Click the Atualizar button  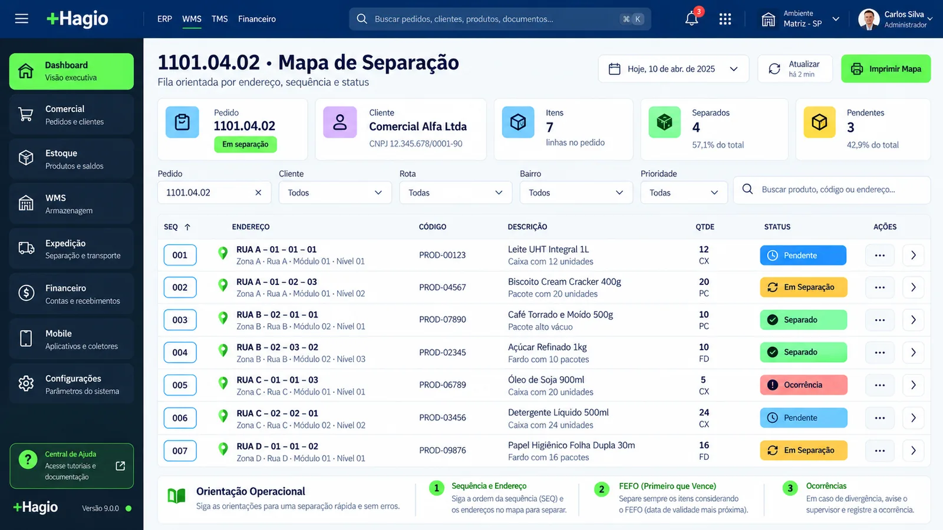(795, 69)
